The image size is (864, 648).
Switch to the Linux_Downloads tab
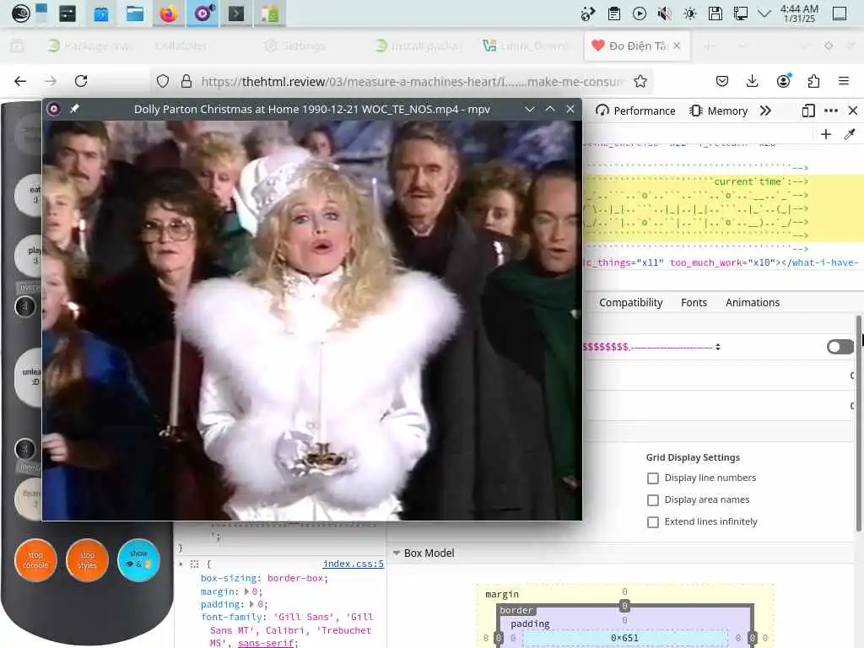point(526,46)
